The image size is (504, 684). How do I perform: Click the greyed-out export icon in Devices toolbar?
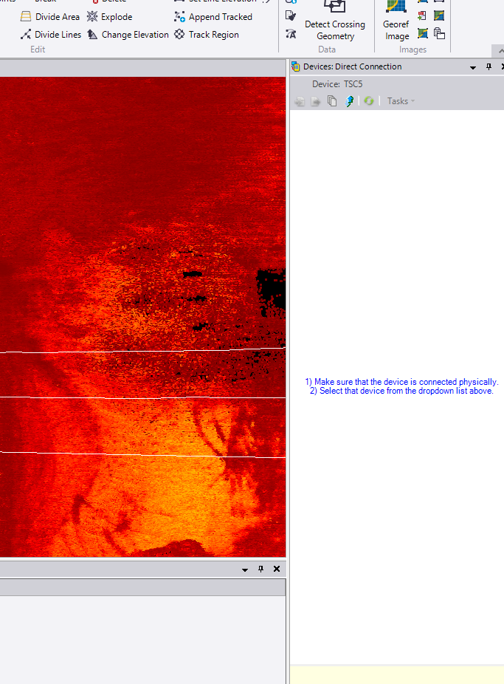pos(315,102)
